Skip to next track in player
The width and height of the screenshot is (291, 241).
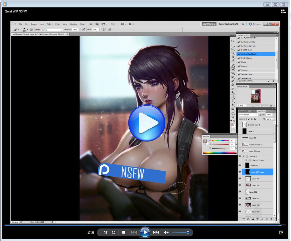click(156, 232)
